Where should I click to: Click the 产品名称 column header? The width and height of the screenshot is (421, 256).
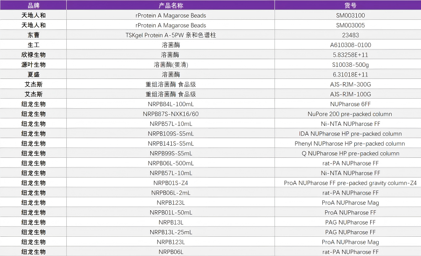pyautogui.click(x=171, y=5)
